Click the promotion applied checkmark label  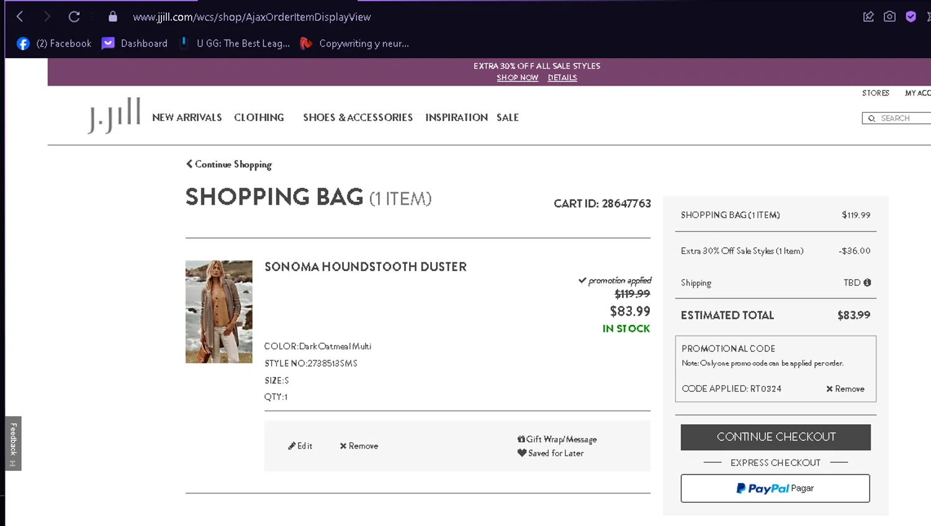click(615, 280)
